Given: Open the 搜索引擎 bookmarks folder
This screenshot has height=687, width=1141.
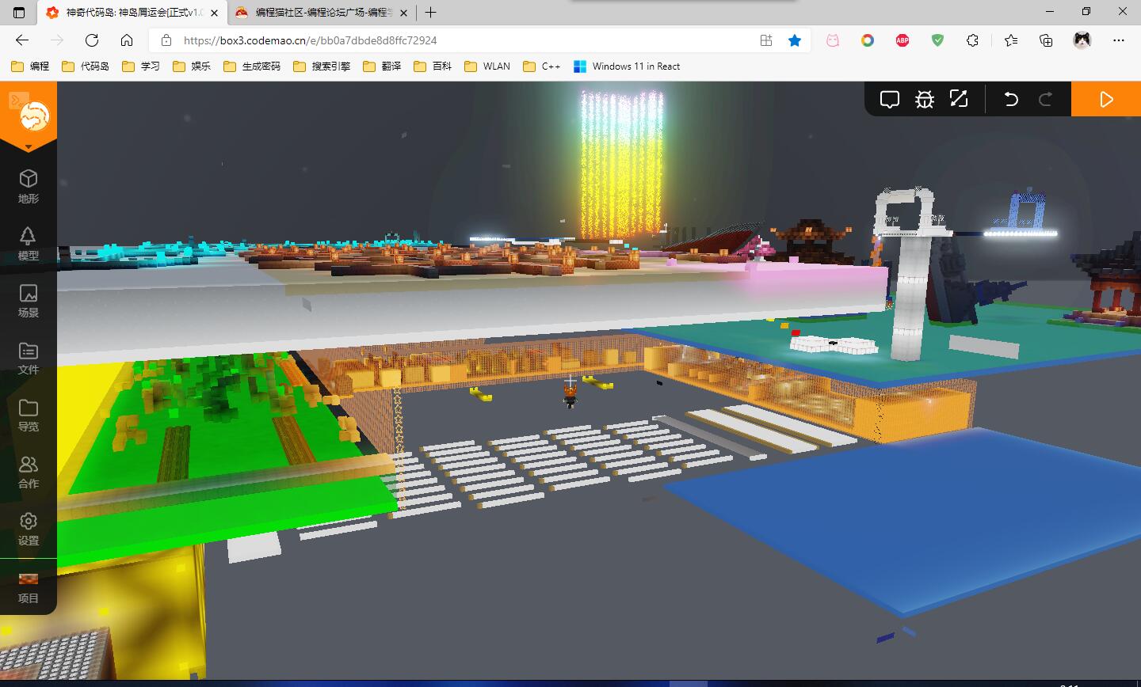Looking at the screenshot, I should tap(322, 66).
